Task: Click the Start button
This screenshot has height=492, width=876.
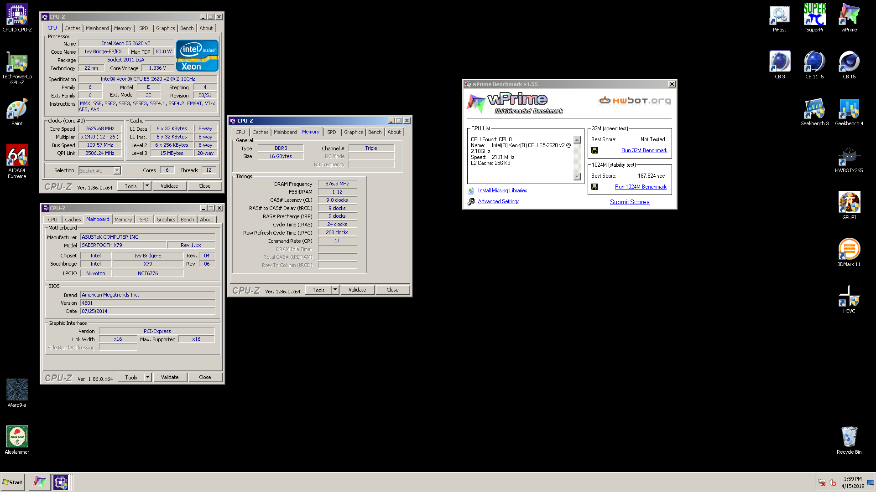Action: (13, 482)
